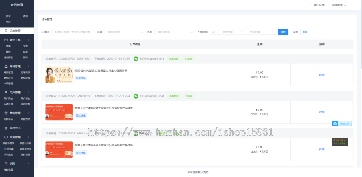Open 会员权益 in the sidebar
The width and height of the screenshot is (362, 177).
click(x=25, y=104)
